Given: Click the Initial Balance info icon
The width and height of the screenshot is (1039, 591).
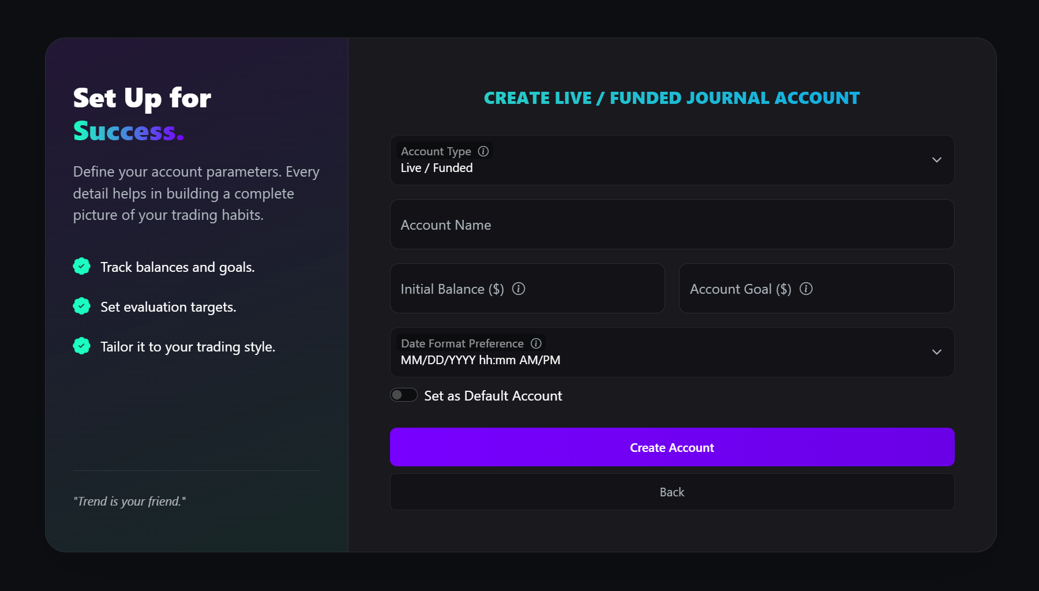Looking at the screenshot, I should pyautogui.click(x=519, y=289).
